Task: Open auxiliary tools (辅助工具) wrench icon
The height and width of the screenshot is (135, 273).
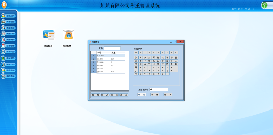Action: click(3, 64)
